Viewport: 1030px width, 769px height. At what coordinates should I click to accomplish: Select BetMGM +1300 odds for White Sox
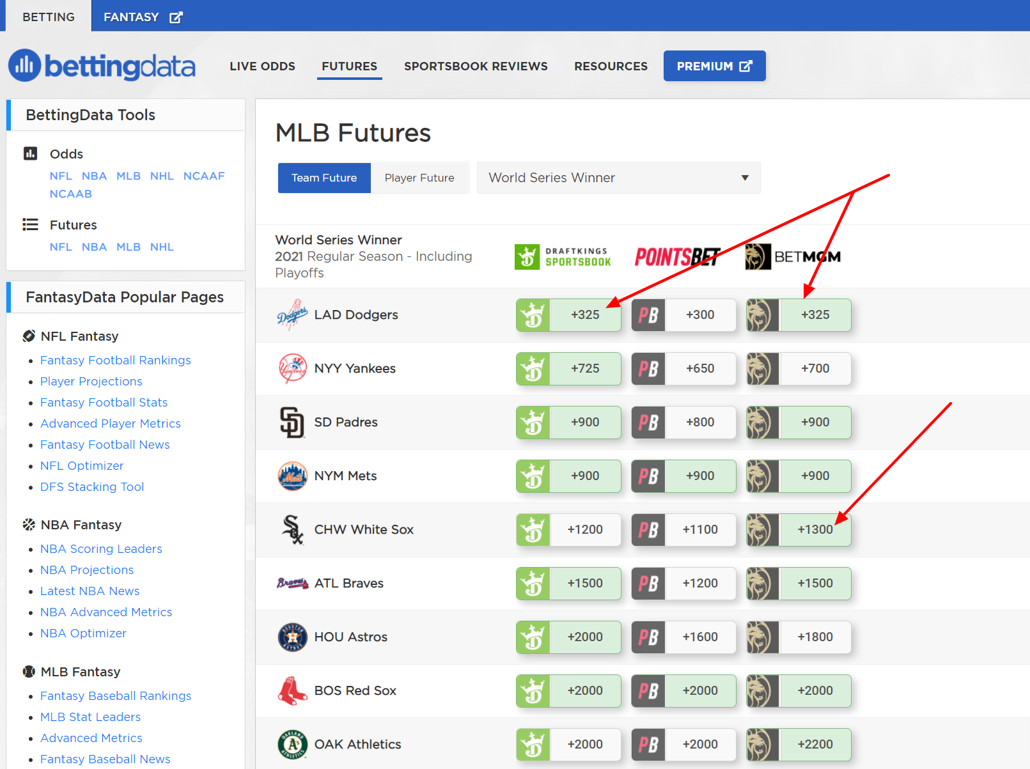pyautogui.click(x=799, y=529)
